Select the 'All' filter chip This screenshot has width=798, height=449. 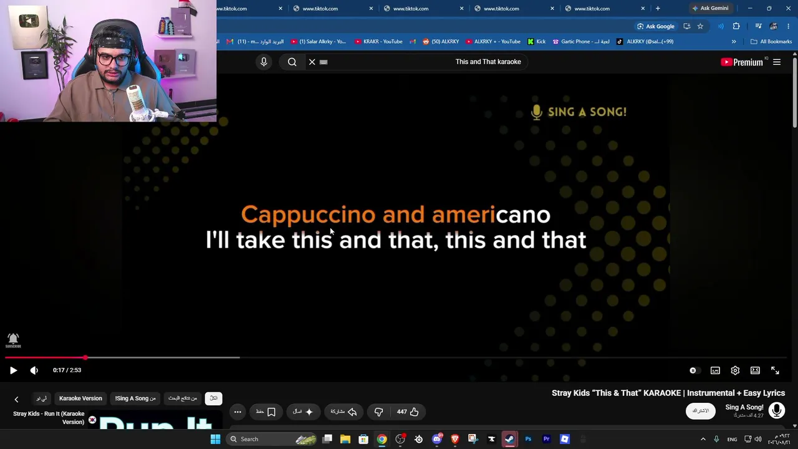[x=213, y=398]
